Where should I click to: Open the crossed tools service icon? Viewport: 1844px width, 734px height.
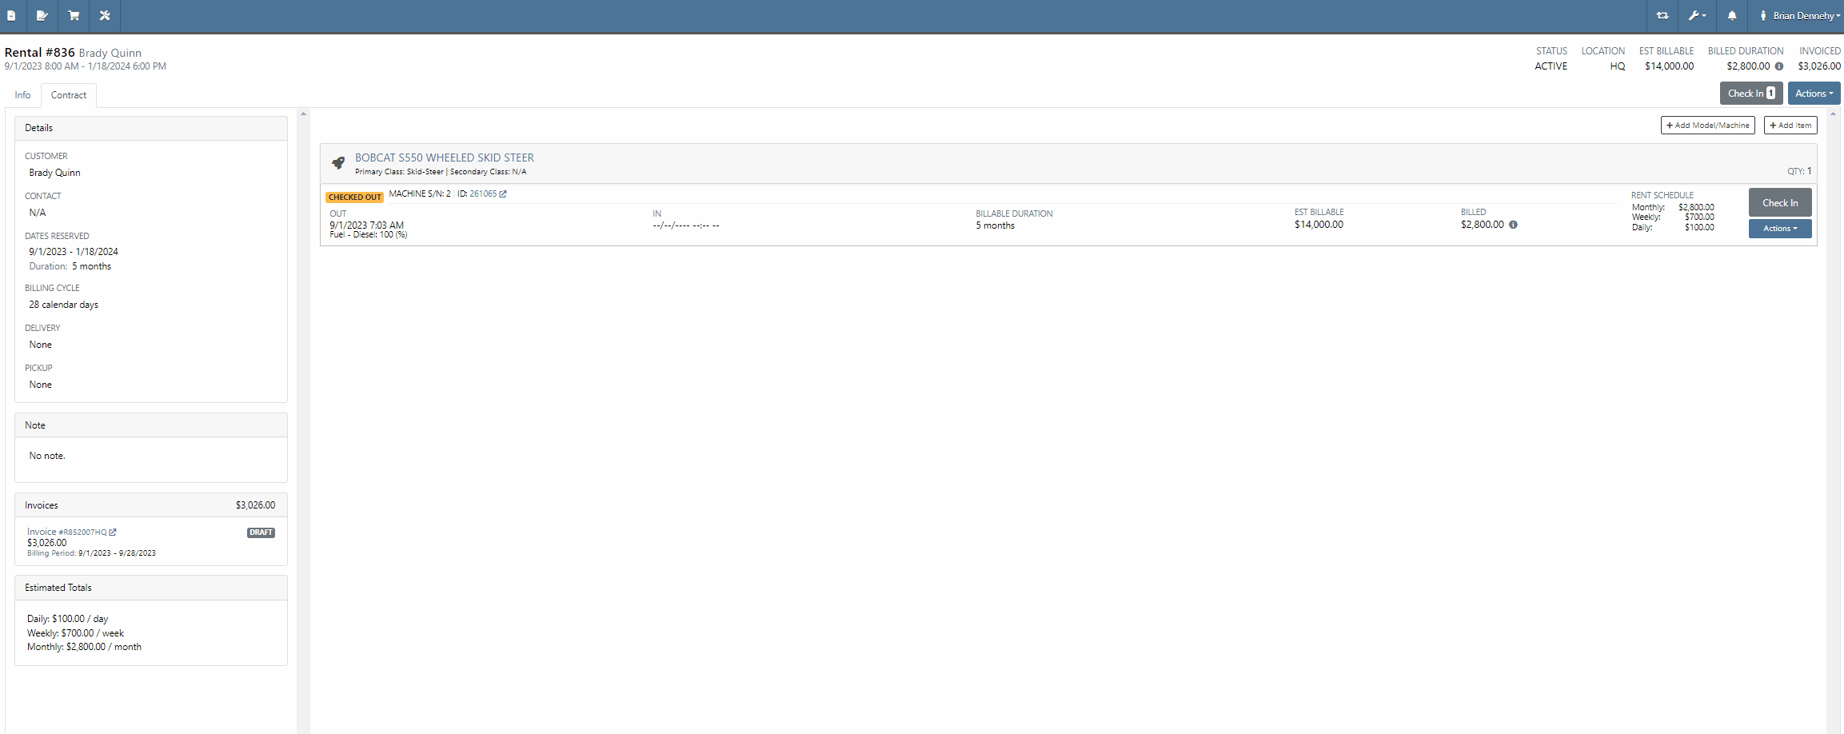point(105,15)
